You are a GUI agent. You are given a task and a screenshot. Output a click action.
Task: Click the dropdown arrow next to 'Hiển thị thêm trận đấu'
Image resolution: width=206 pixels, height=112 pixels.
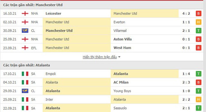pos(119,57)
